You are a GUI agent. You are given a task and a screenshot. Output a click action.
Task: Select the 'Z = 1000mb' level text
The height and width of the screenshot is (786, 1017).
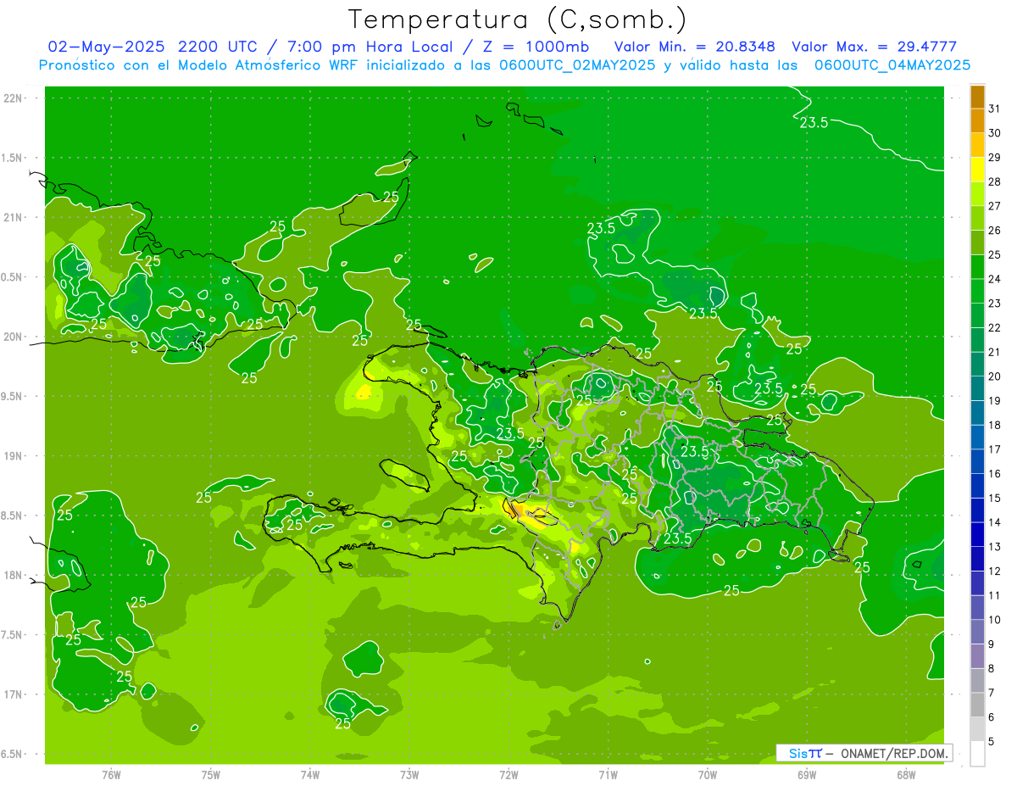[x=536, y=47]
